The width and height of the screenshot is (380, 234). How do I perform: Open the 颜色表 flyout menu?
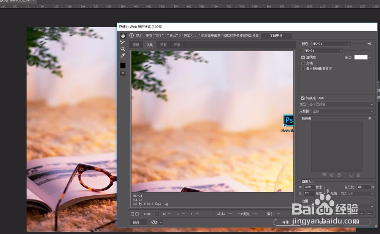369,118
